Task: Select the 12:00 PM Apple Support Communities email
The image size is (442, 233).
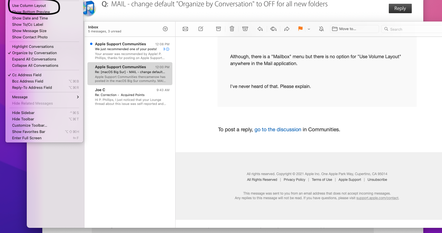Action: (130, 74)
